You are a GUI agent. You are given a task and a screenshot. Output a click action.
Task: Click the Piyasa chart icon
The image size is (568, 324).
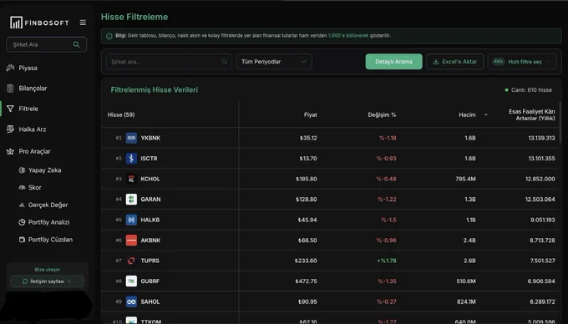tap(10, 68)
